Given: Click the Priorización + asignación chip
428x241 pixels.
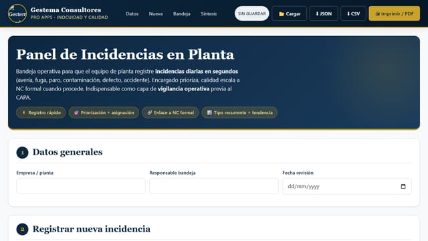Looking at the screenshot, I should (104, 112).
